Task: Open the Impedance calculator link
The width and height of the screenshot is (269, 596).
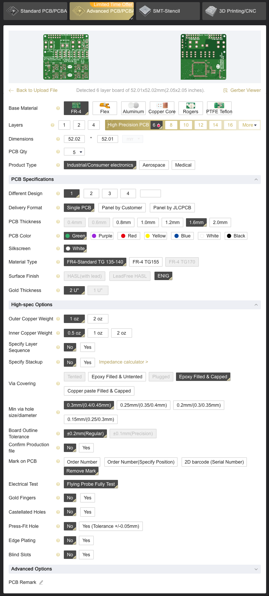Action: tap(123, 362)
